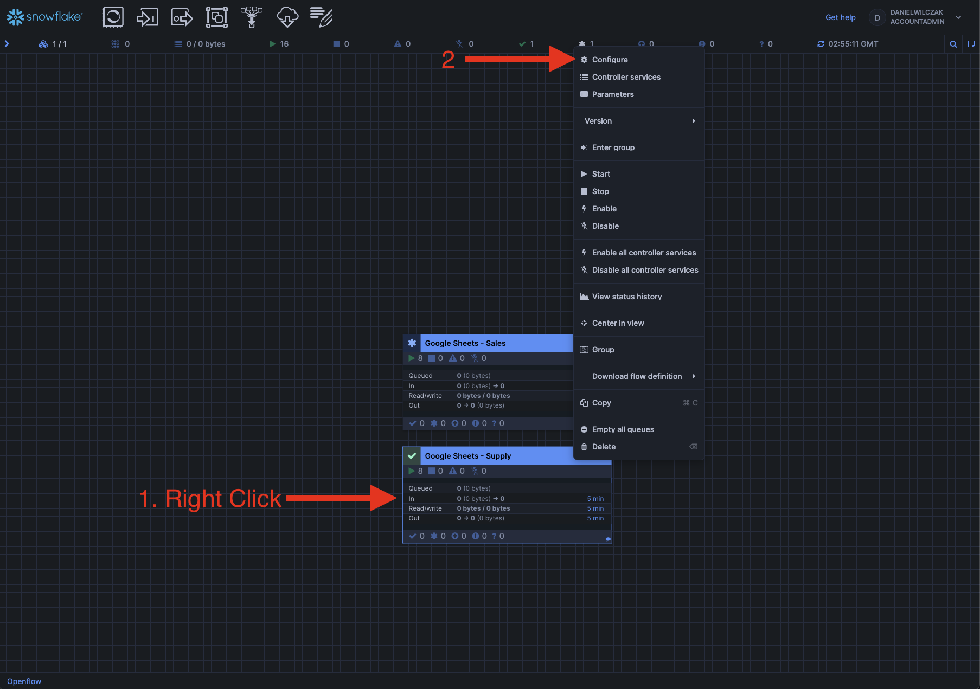Expand the Version submenu
Viewport: 980px width, 689px height.
[639, 121]
